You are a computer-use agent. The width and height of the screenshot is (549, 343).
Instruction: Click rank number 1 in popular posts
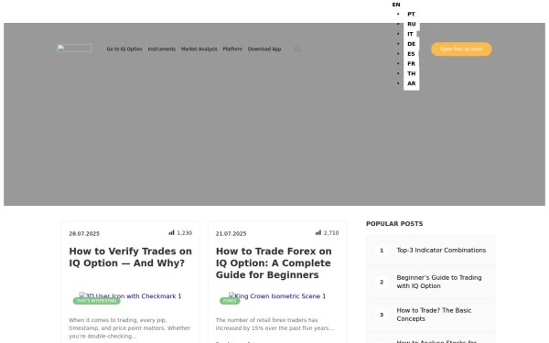click(382, 251)
